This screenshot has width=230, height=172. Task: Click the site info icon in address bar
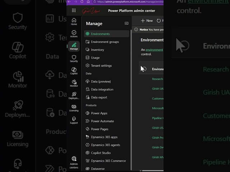pyautogui.click(x=95, y=2)
